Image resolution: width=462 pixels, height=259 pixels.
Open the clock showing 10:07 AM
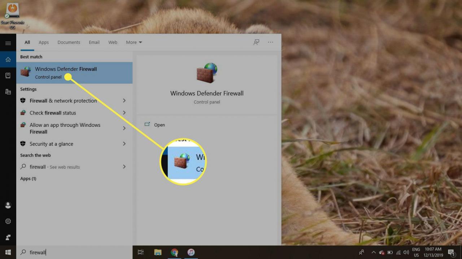click(433, 252)
